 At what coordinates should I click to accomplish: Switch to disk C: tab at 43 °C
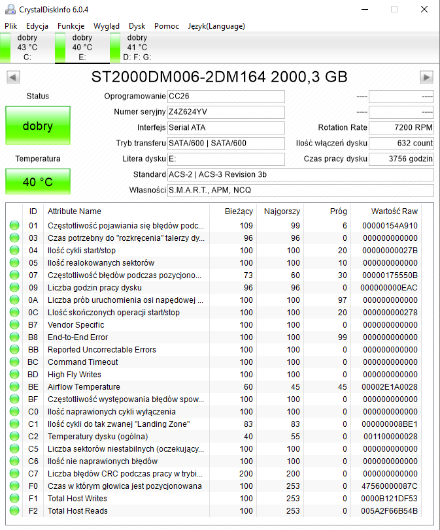coord(27,48)
